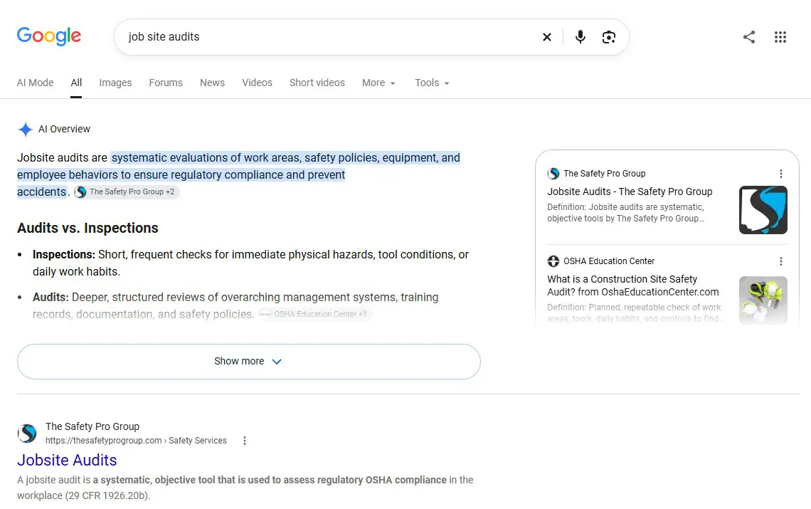Open the Google apps grid
This screenshot has height=509, width=811.
tap(780, 37)
